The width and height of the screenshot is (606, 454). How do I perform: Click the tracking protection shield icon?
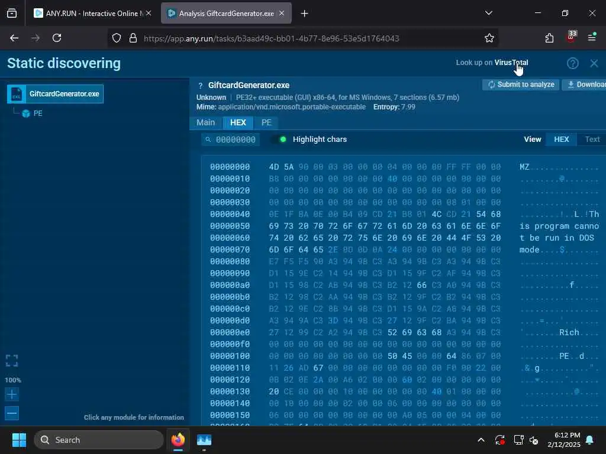[x=117, y=38]
